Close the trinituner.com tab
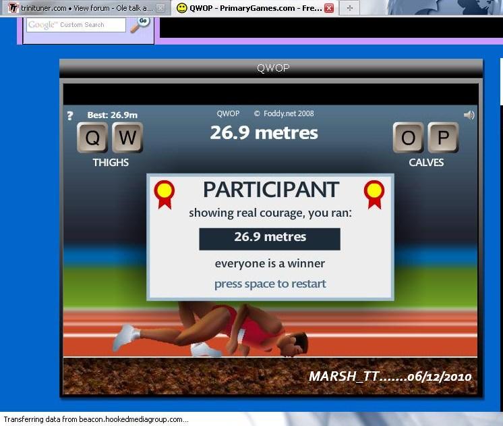Screen dimensions: 503x426 pos(160,8)
